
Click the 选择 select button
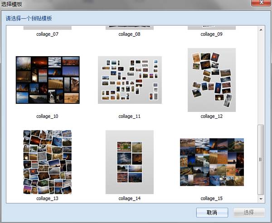tap(249, 213)
